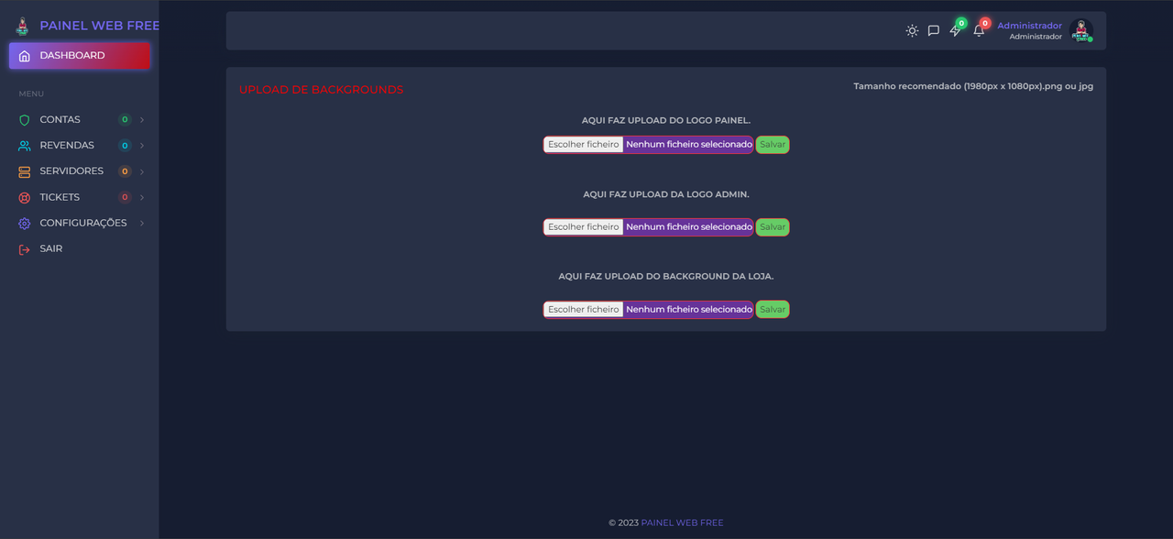Expand the Configurações menu chevron
Image resolution: width=1173 pixels, height=539 pixels.
click(142, 224)
